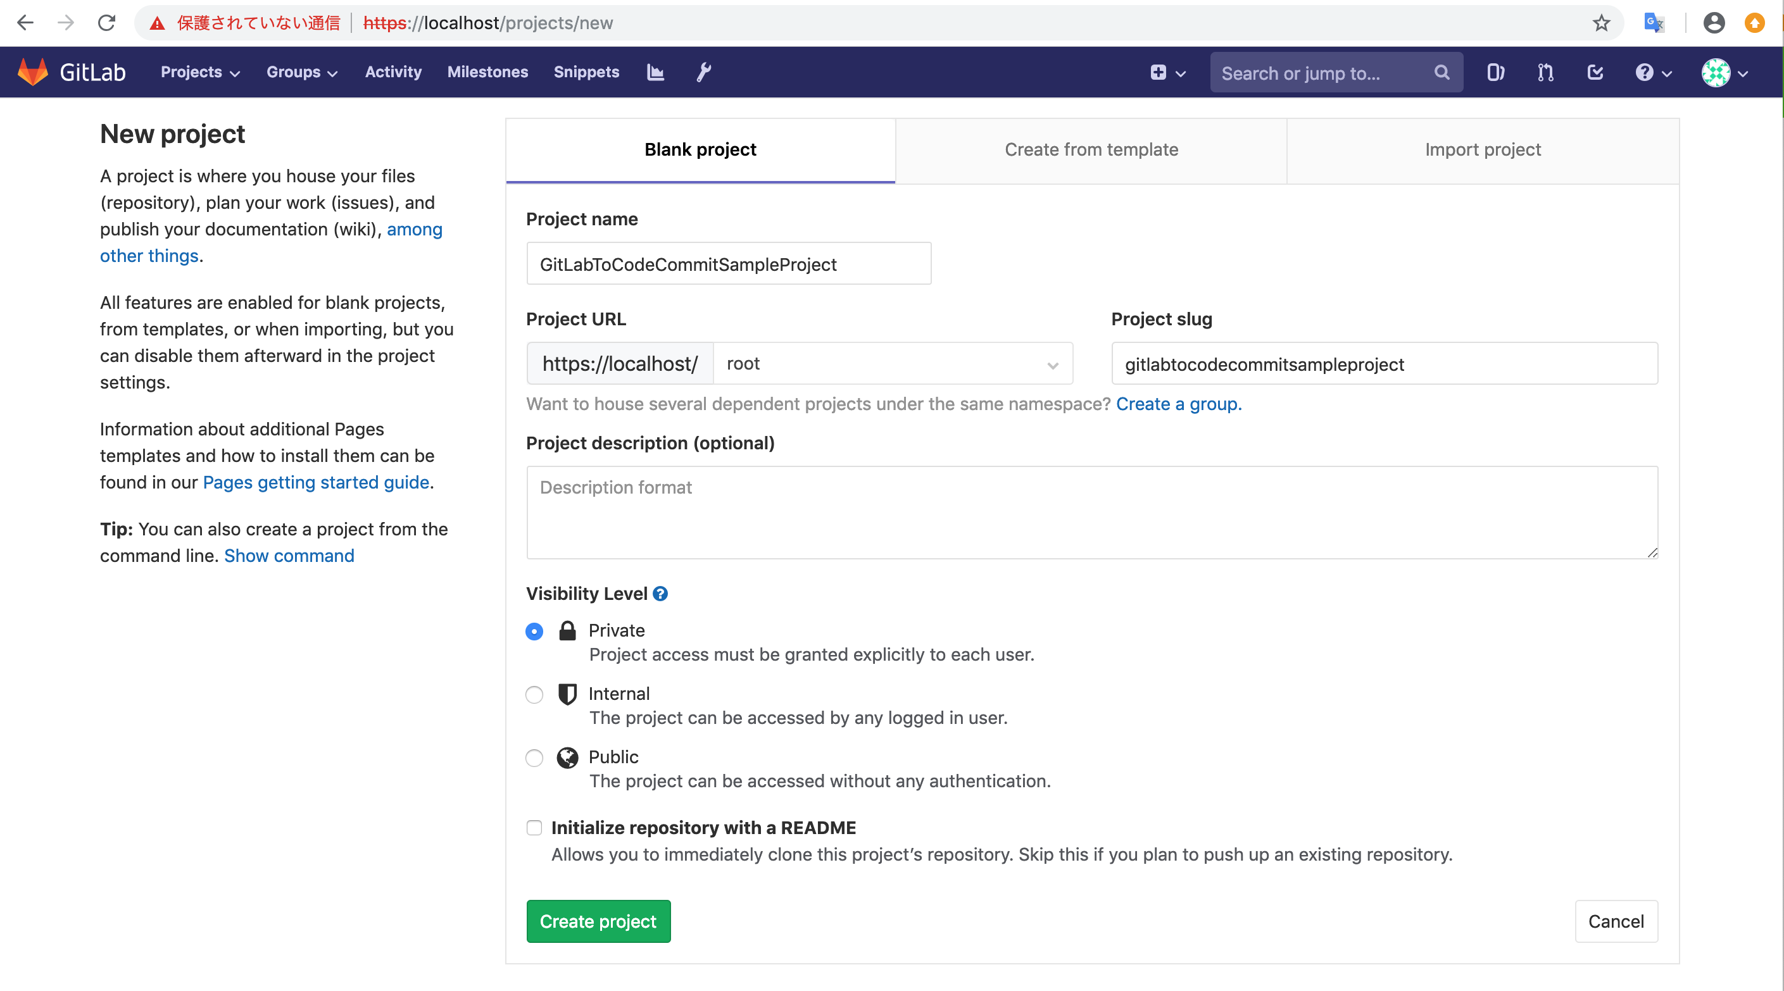
Task: Bookmark this page with the star icon
Action: pyautogui.click(x=1600, y=22)
